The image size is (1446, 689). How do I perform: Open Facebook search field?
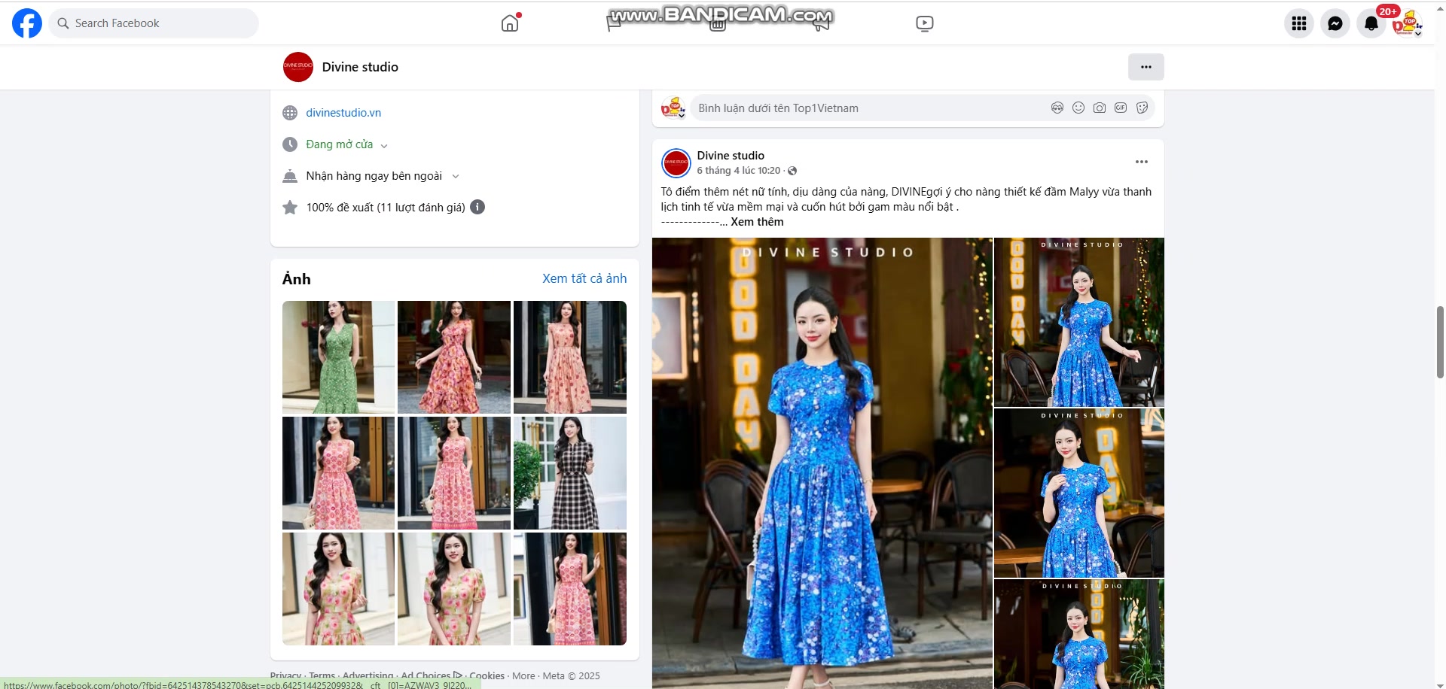[154, 23]
